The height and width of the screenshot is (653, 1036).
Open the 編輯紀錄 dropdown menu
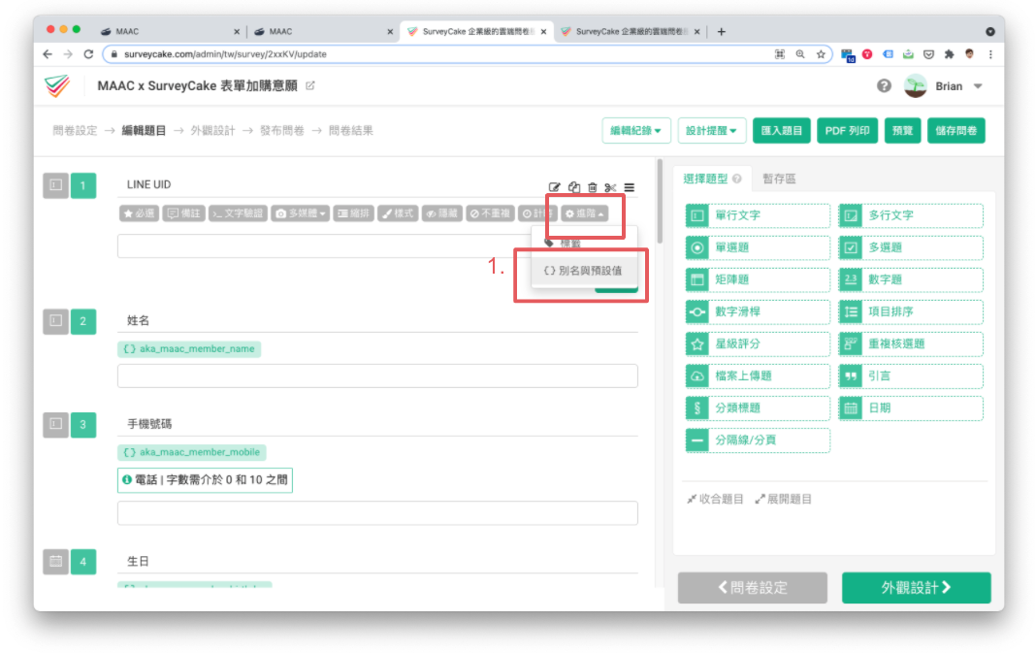[634, 130]
